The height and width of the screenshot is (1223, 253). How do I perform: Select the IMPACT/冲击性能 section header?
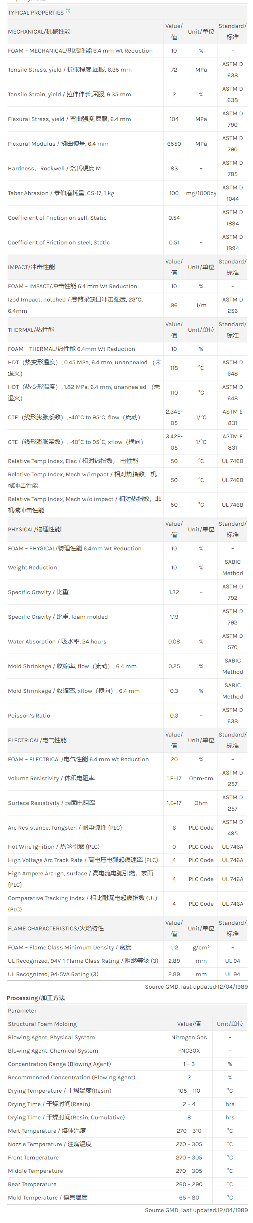pos(31,267)
